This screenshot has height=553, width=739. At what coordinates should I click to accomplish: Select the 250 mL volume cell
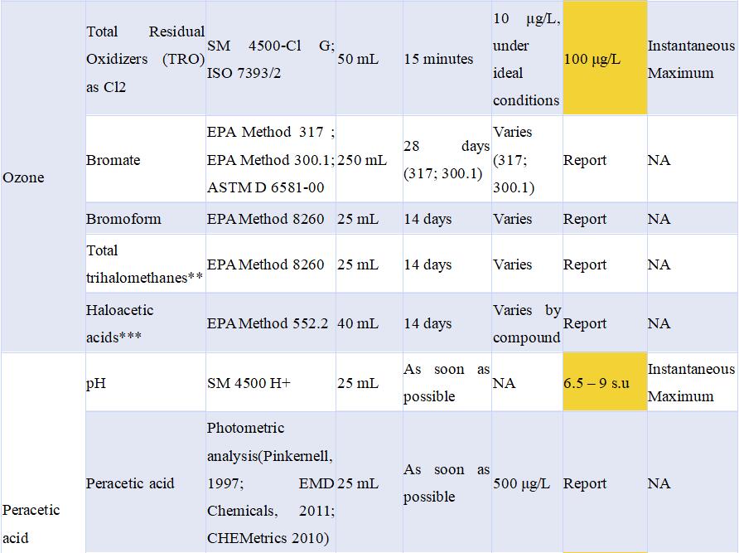[x=369, y=159]
